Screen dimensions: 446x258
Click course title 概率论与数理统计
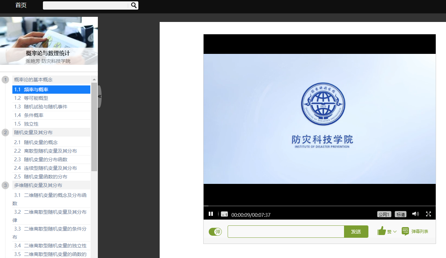[48, 53]
